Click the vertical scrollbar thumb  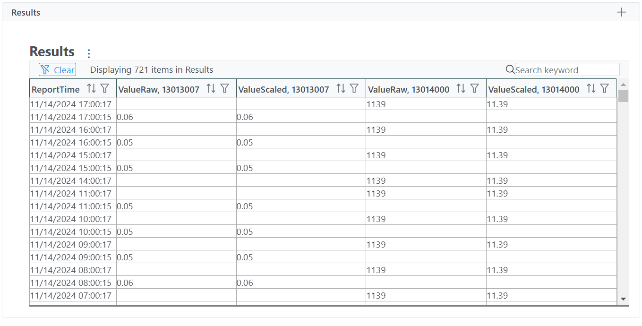click(623, 96)
